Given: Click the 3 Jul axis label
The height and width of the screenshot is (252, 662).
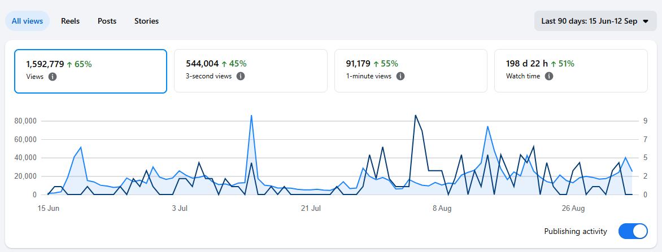Looking at the screenshot, I should click(180, 209).
